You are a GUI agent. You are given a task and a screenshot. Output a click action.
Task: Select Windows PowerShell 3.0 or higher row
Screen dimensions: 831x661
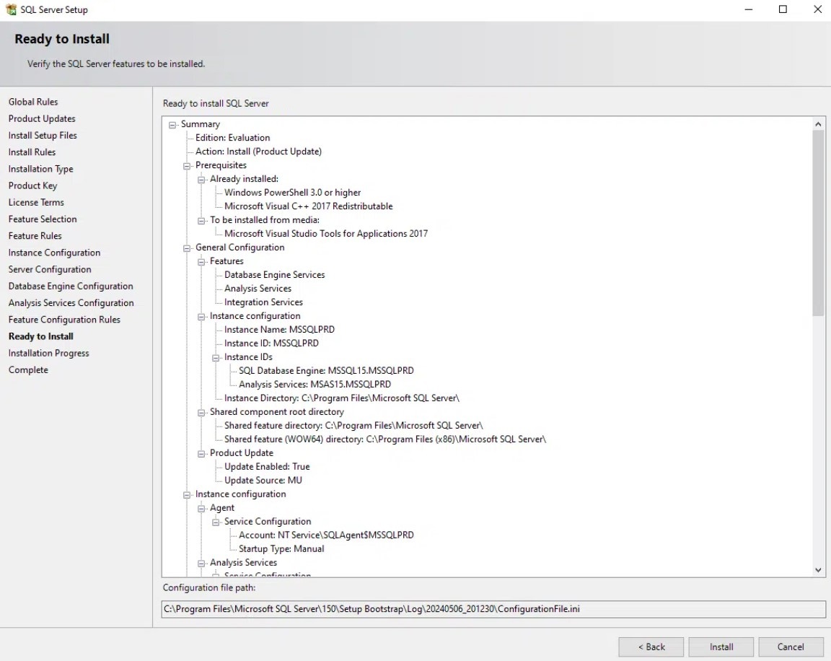click(293, 193)
